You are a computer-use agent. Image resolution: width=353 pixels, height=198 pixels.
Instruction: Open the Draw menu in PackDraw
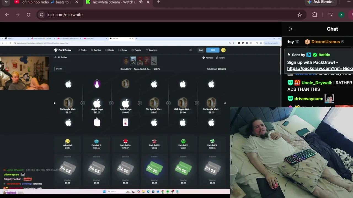[x=122, y=50]
